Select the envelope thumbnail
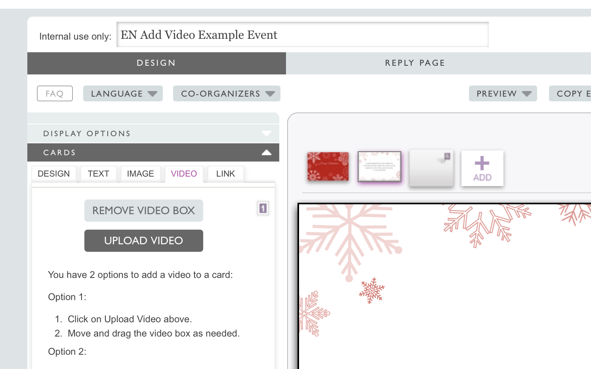591x369 pixels. tap(431, 168)
